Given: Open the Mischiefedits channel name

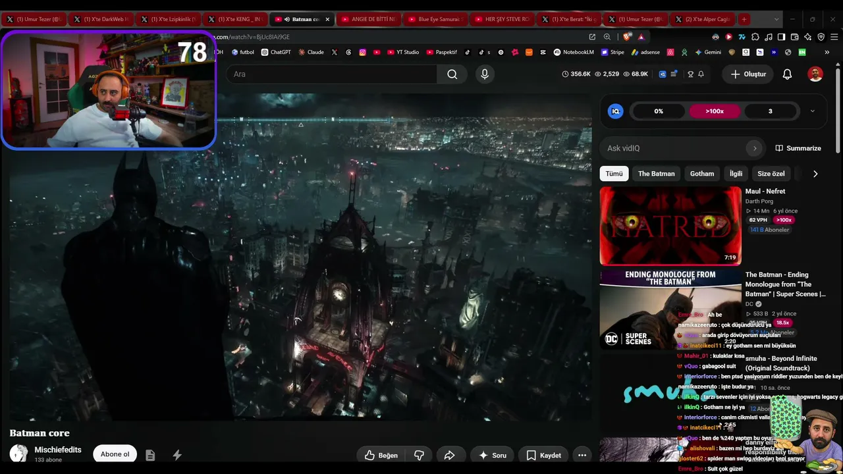Looking at the screenshot, I should click(x=58, y=450).
